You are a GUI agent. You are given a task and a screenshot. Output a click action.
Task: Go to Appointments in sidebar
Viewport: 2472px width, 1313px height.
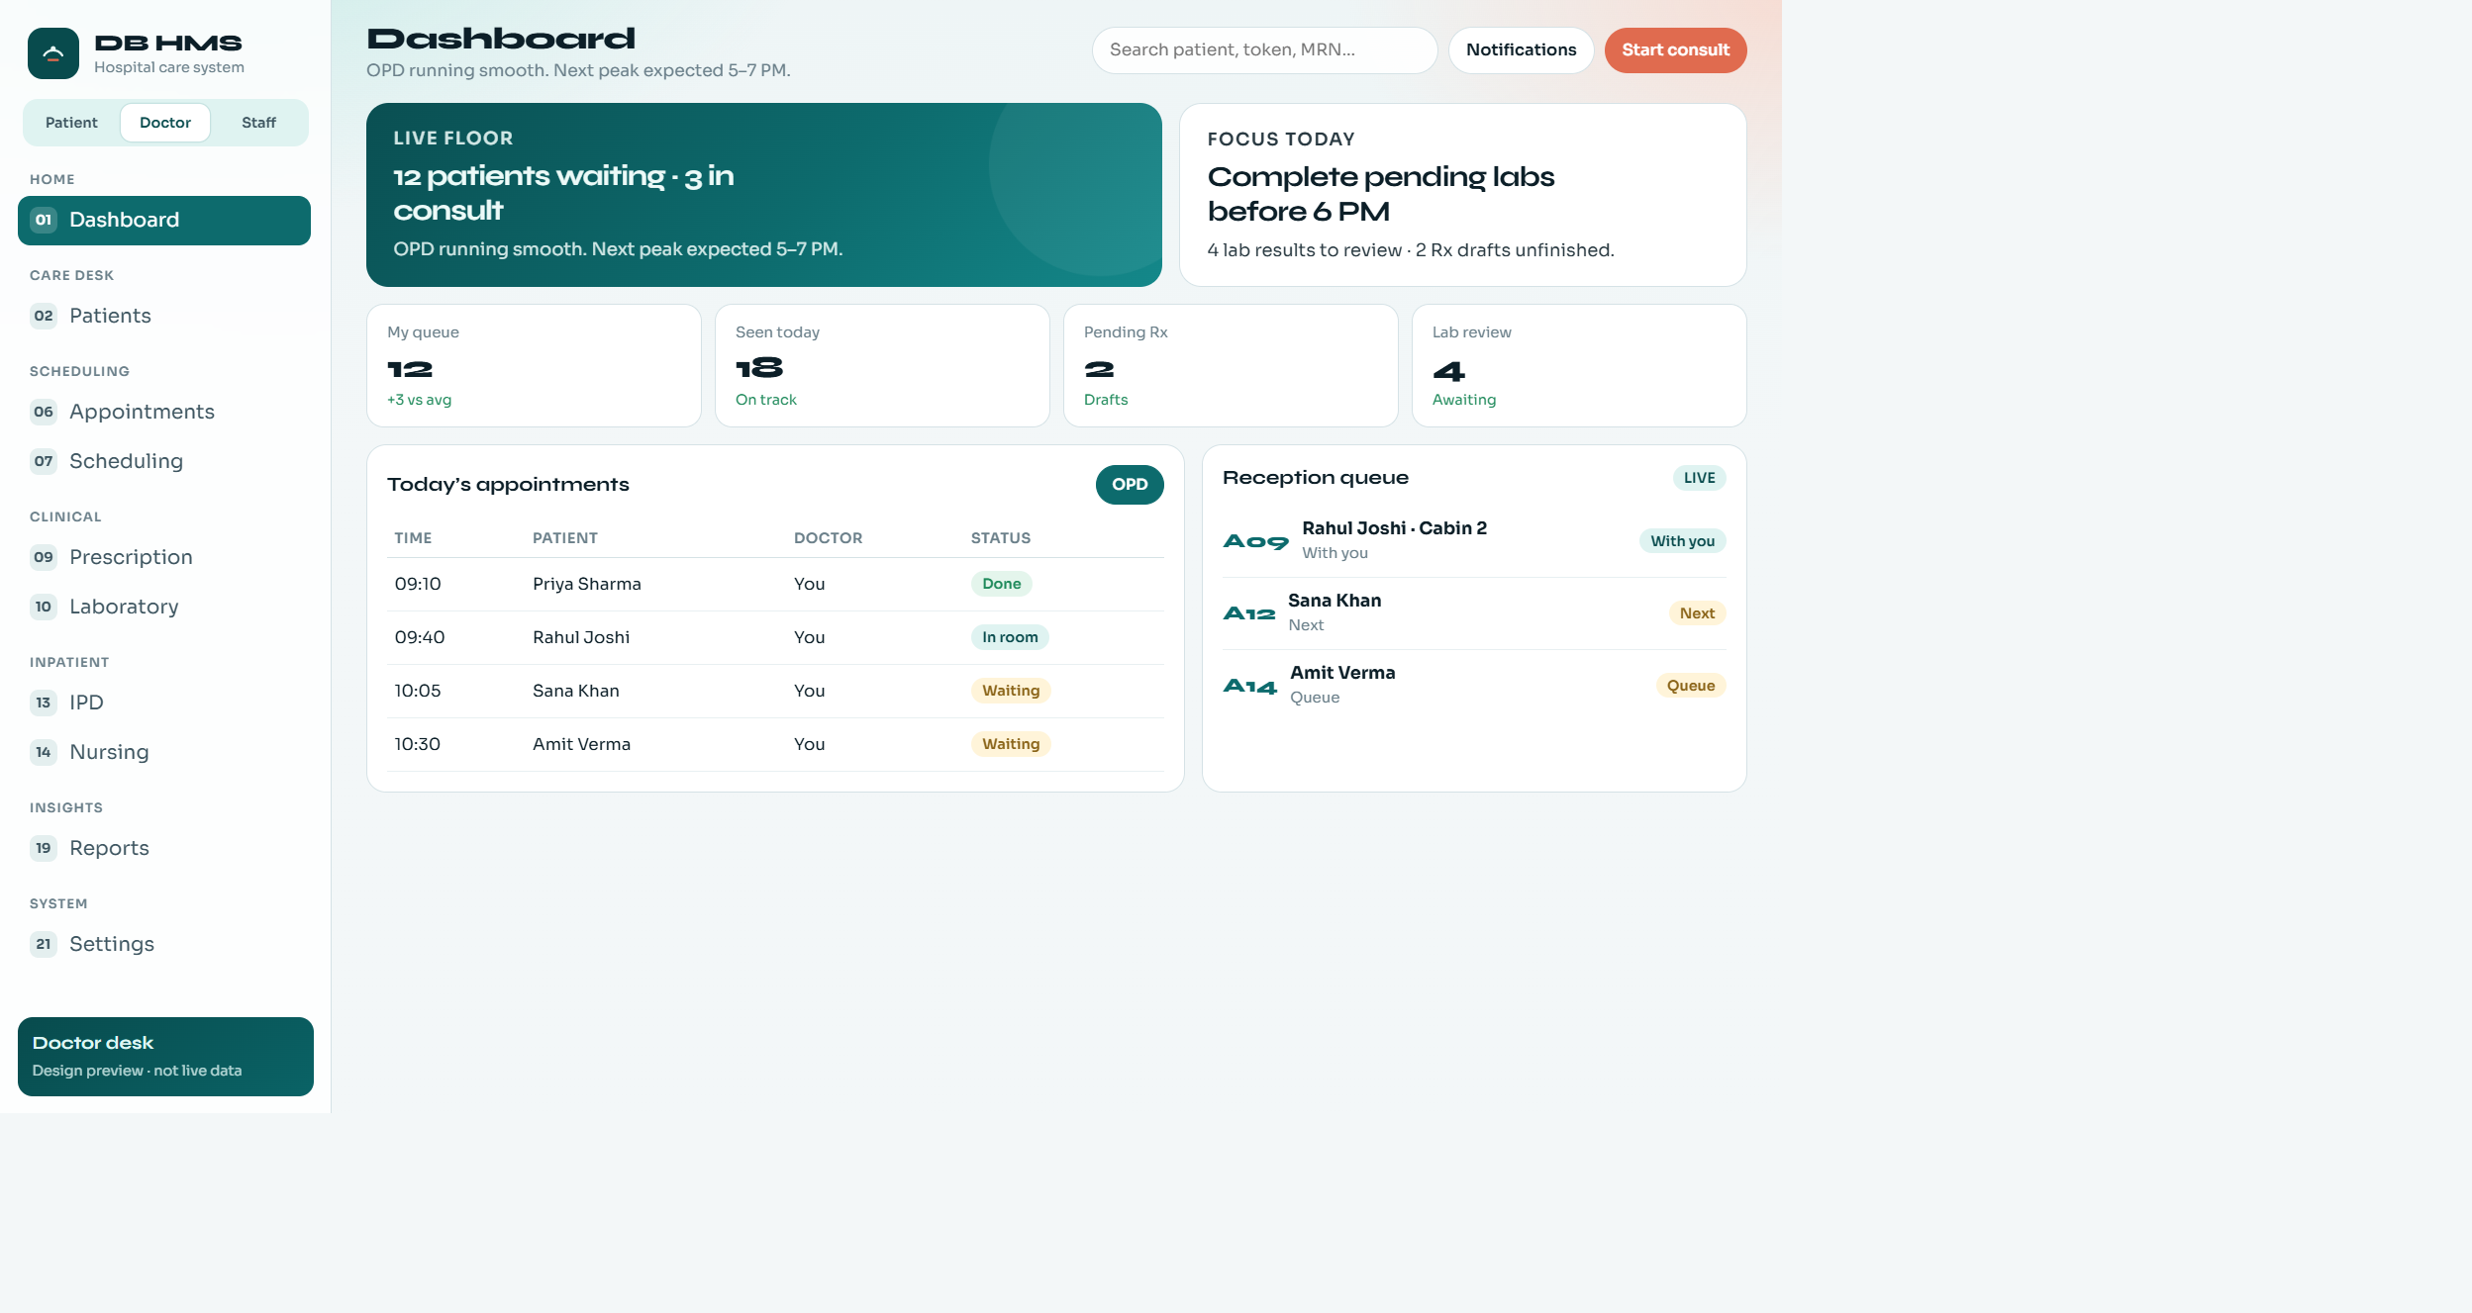(x=164, y=412)
